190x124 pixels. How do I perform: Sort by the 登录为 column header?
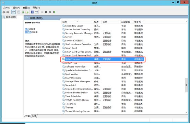[x=139, y=22]
